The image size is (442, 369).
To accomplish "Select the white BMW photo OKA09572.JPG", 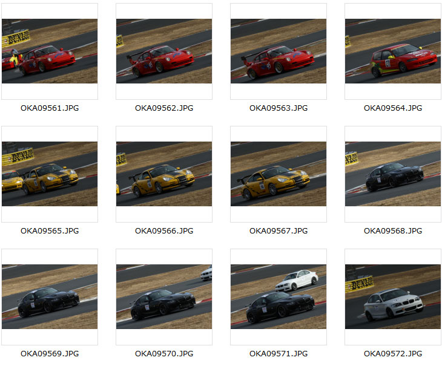I will (393, 296).
